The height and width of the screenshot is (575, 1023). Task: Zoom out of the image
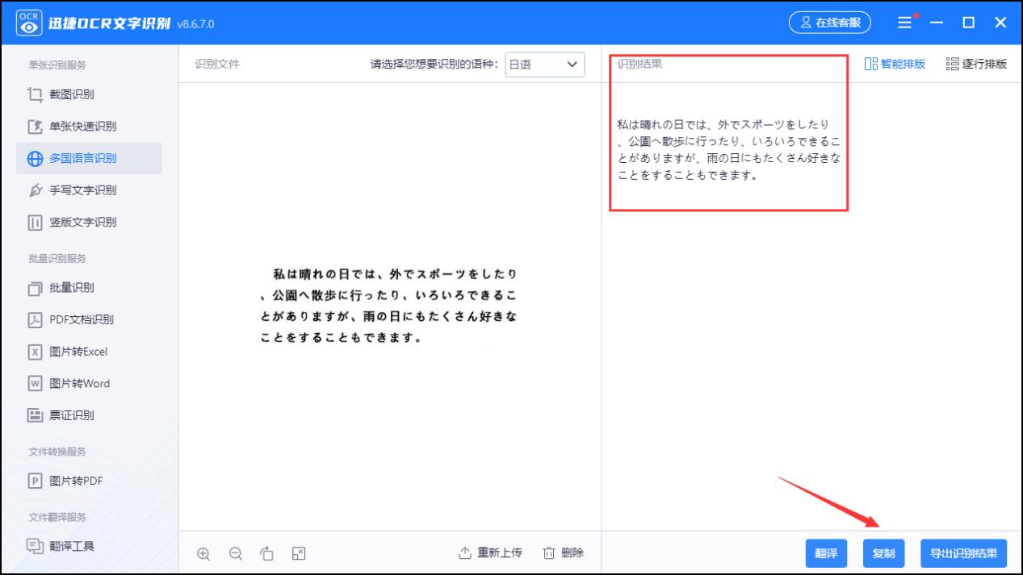235,553
